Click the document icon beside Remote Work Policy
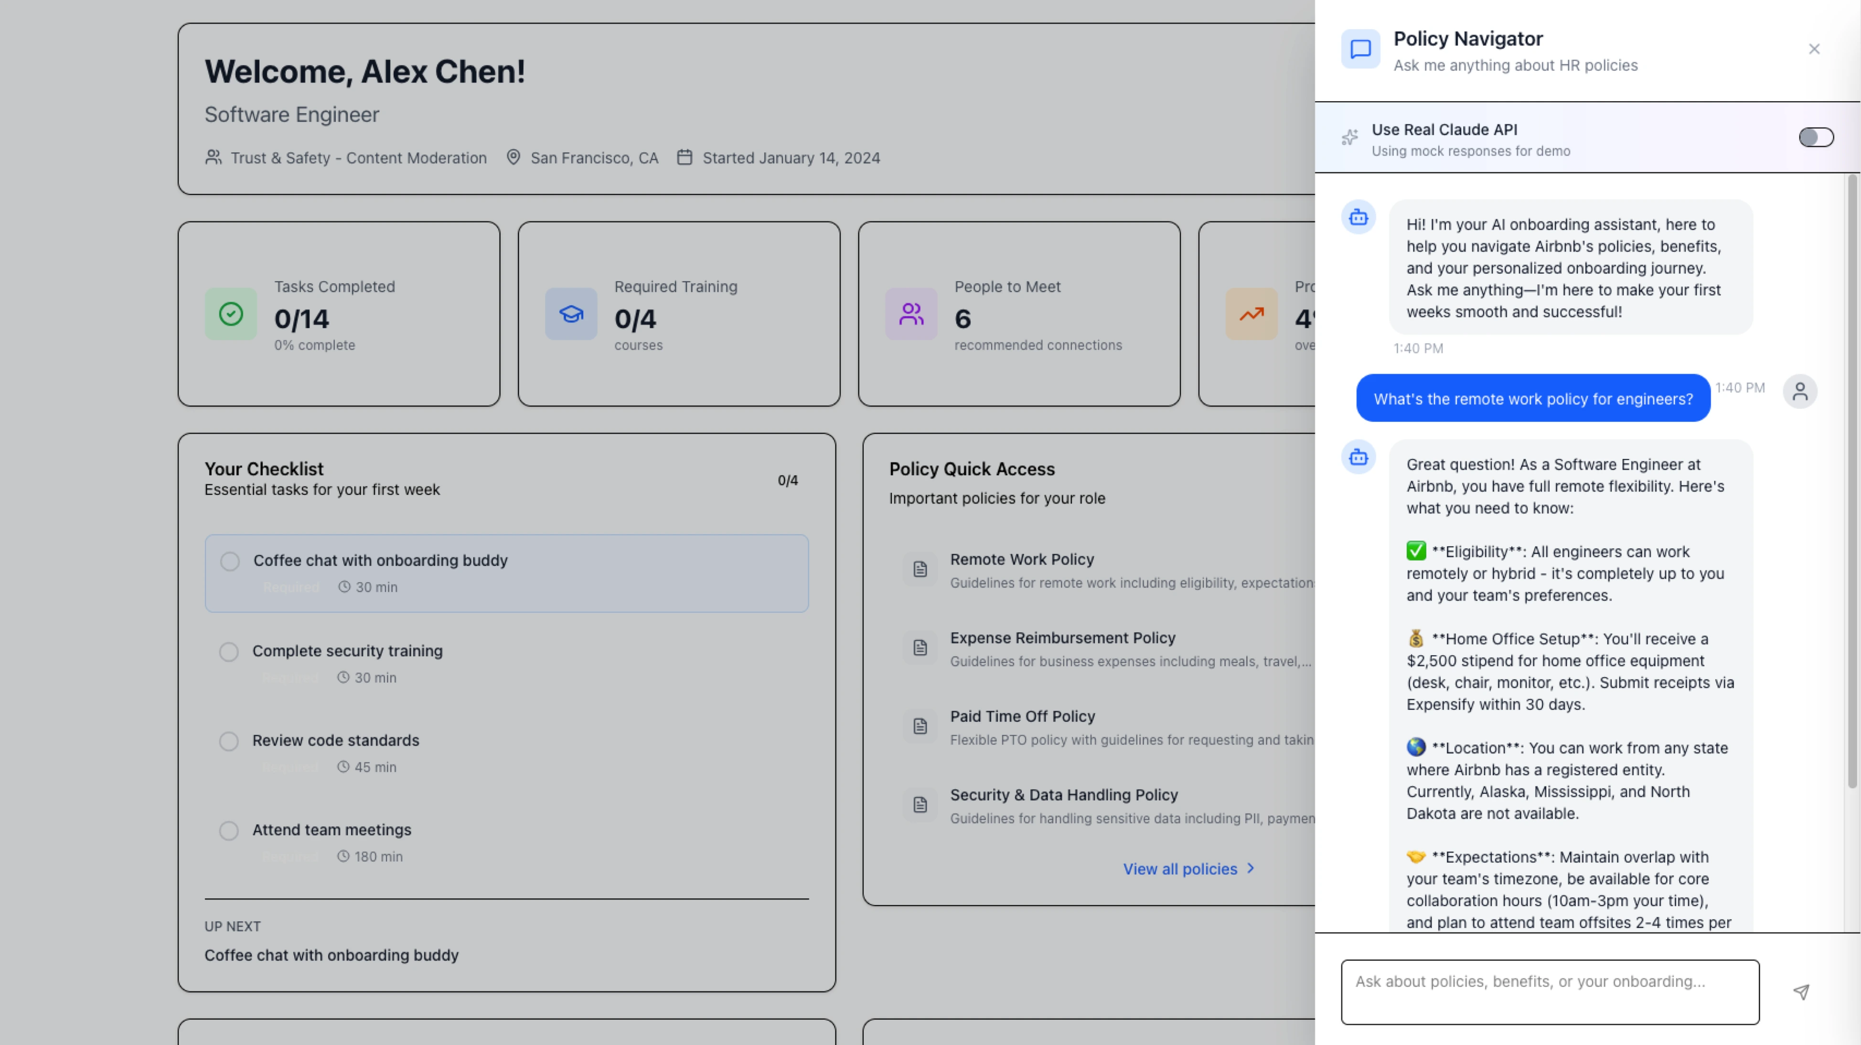 pos(920,569)
